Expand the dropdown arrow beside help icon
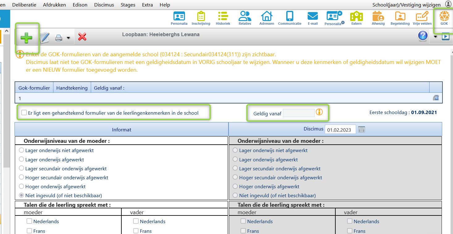This screenshot has width=453, height=234. click(435, 36)
